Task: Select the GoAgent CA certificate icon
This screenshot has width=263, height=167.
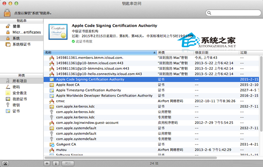Action: click(52, 145)
